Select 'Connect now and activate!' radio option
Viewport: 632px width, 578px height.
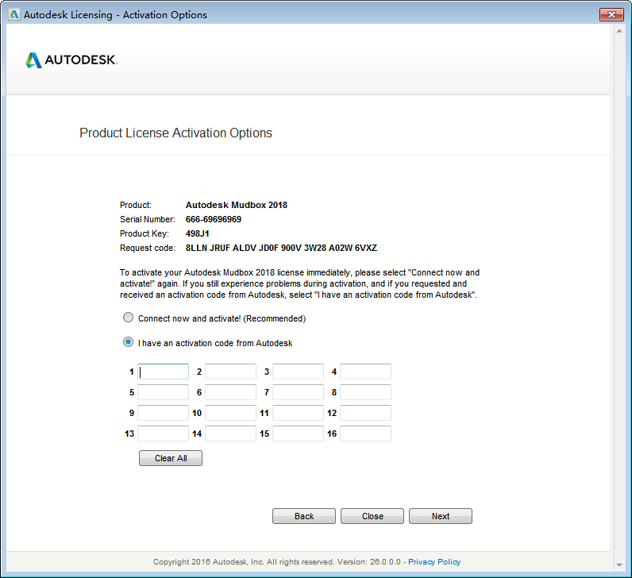point(128,318)
